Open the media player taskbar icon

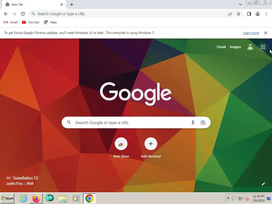coord(76,198)
